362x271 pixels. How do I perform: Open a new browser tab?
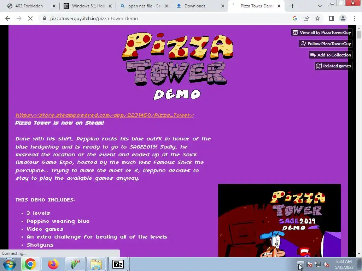(x=292, y=6)
